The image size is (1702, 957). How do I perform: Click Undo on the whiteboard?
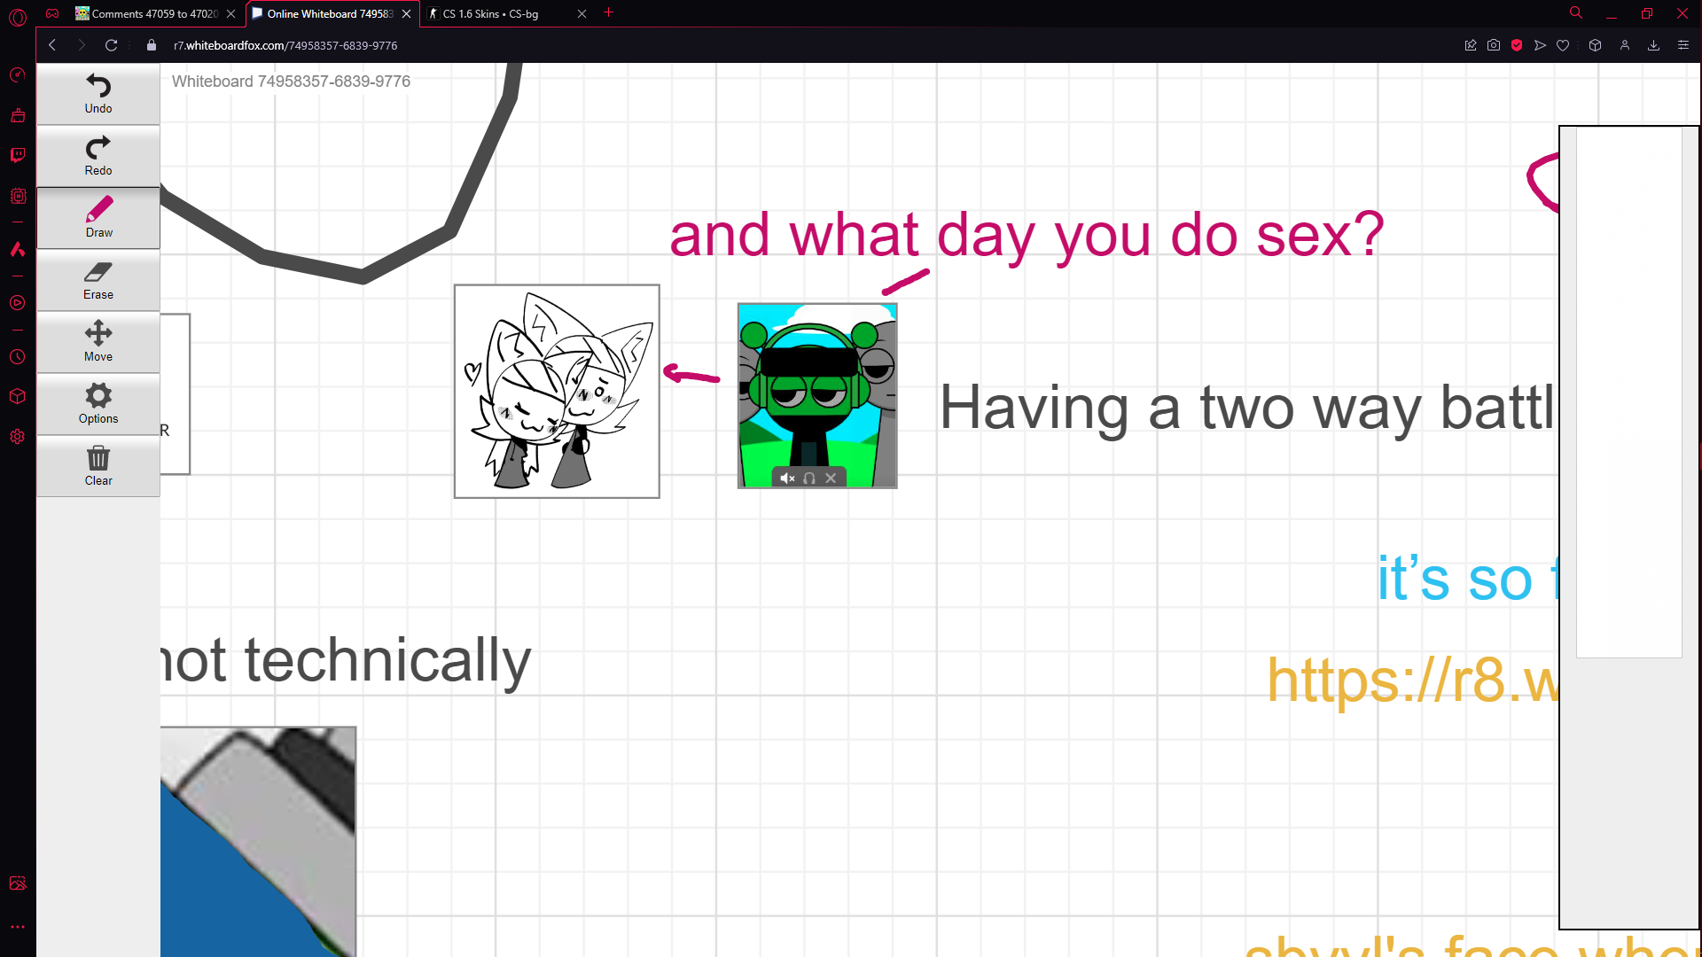(x=98, y=93)
